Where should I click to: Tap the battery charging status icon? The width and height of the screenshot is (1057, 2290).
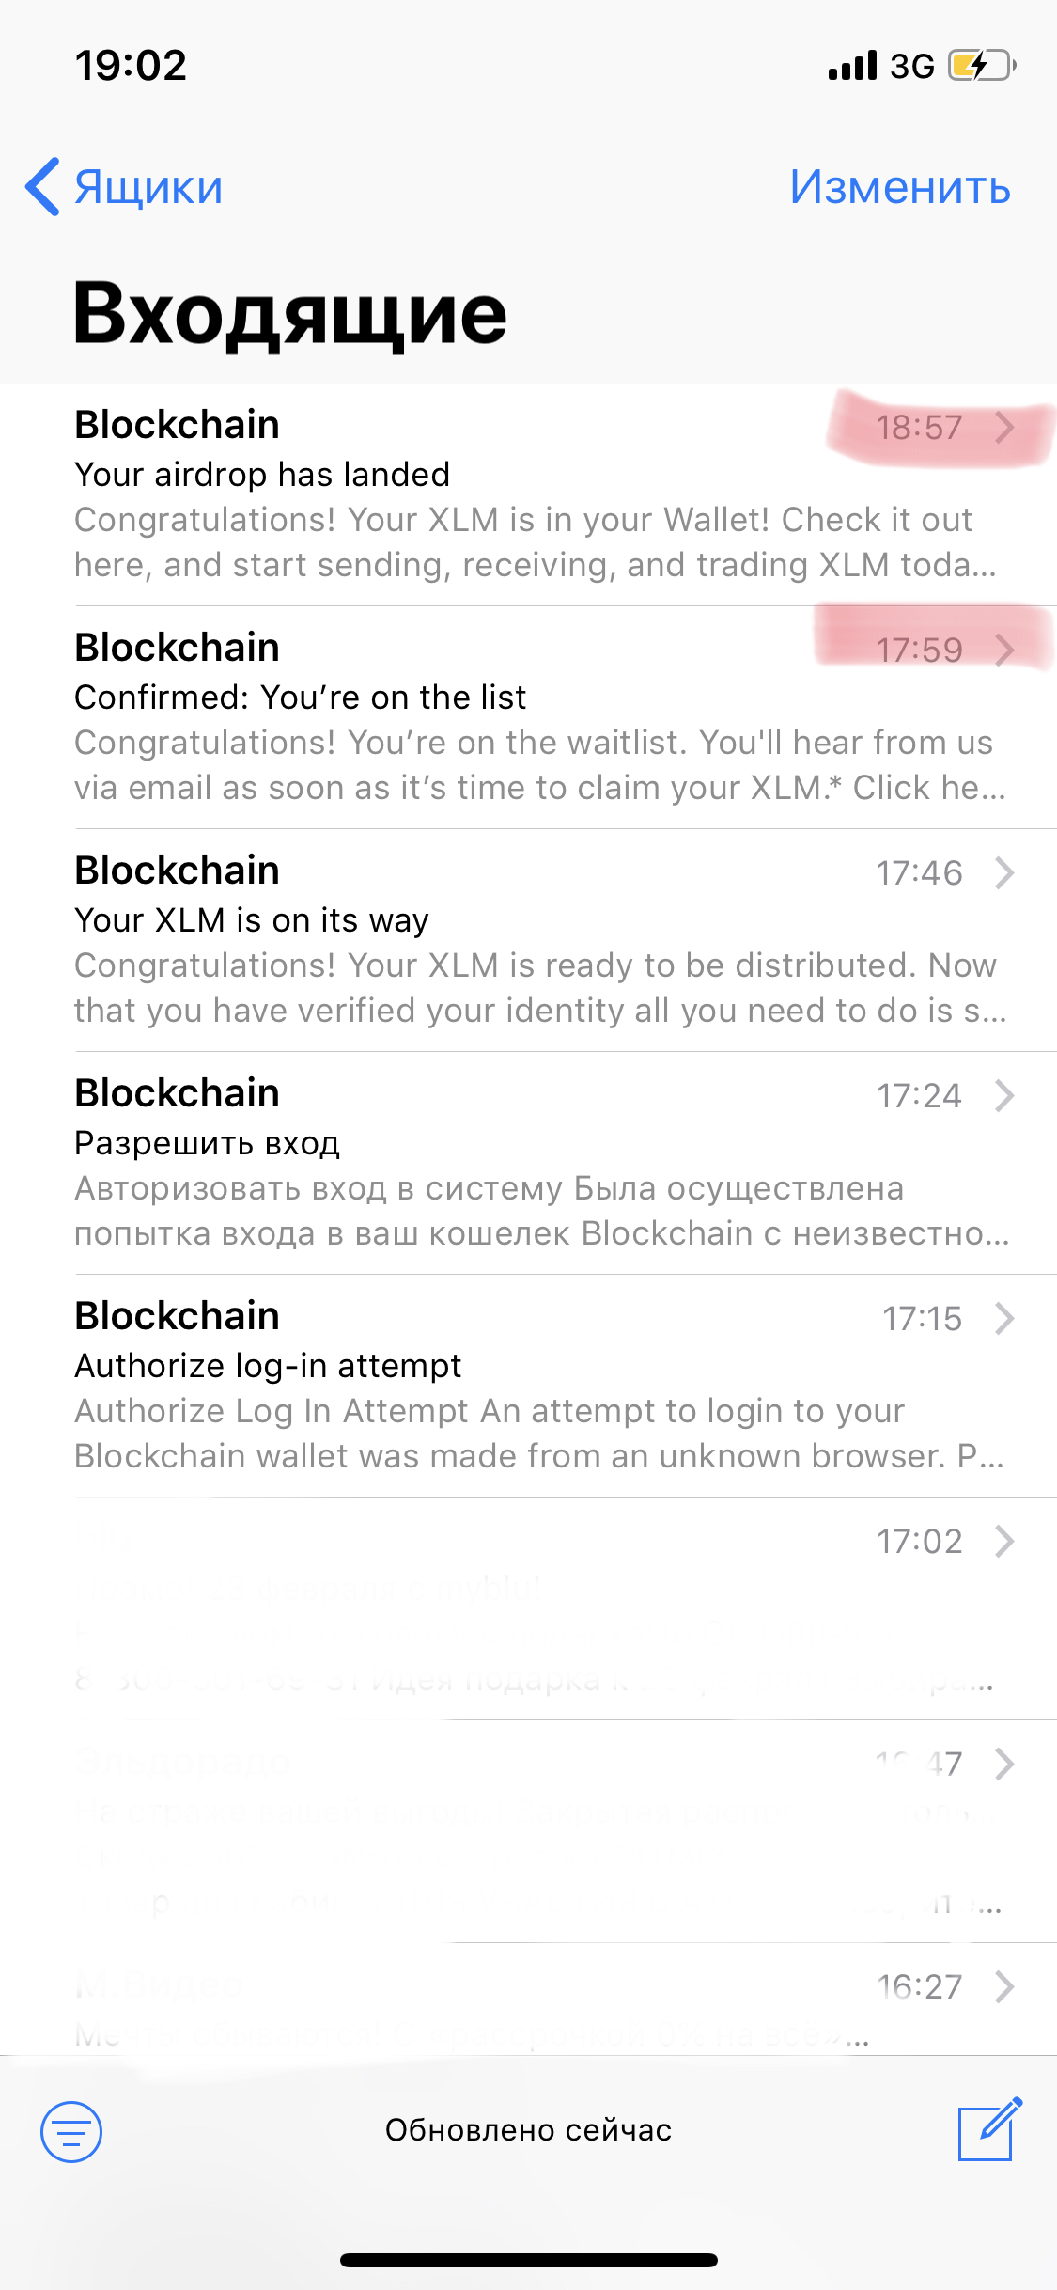coord(982,65)
